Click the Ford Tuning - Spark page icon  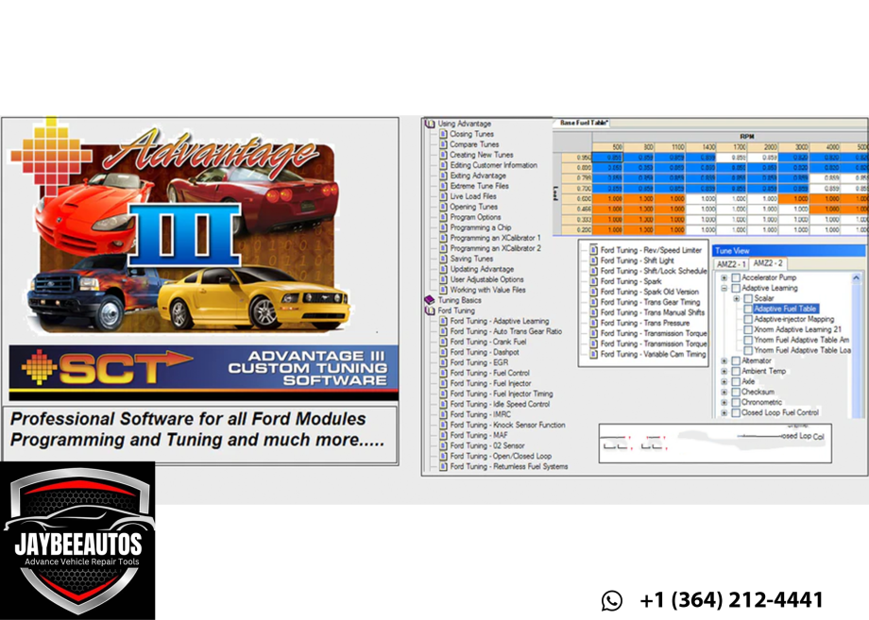(593, 281)
